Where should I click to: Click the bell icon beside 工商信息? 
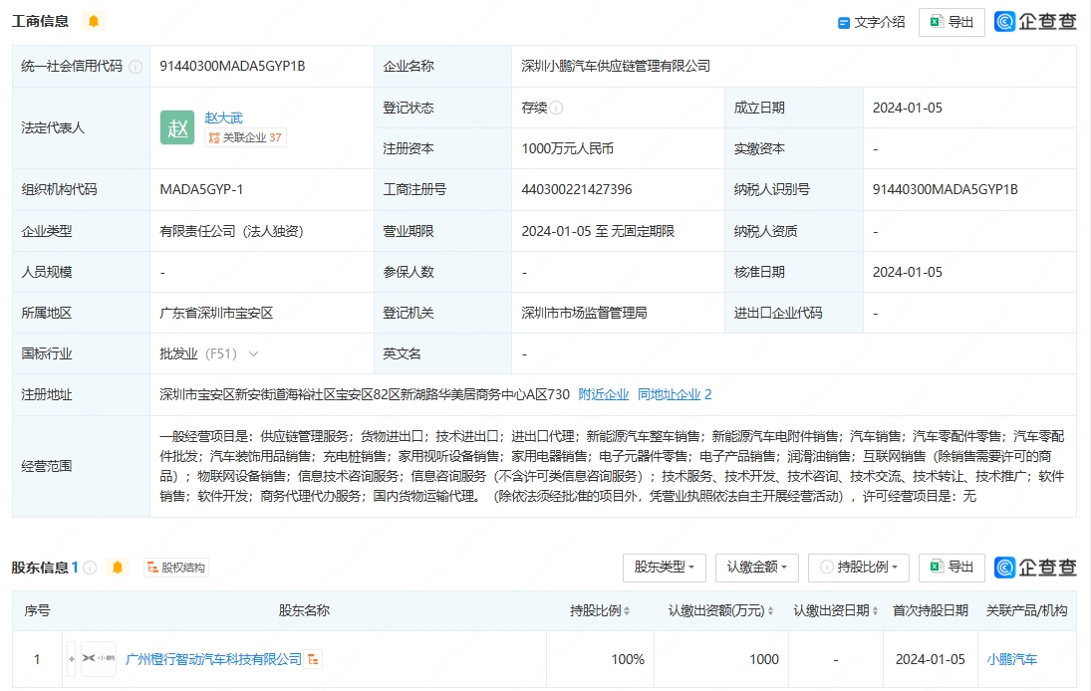point(94,22)
